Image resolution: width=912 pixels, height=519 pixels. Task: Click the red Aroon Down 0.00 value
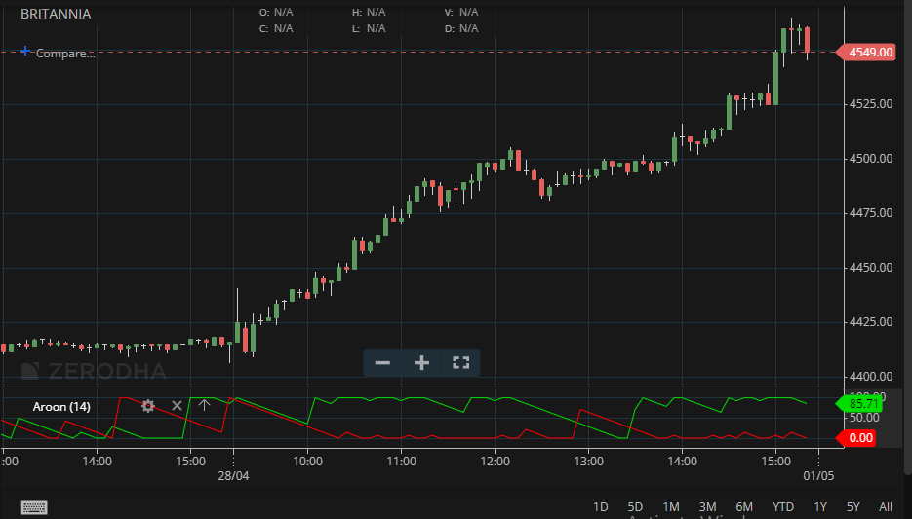856,438
